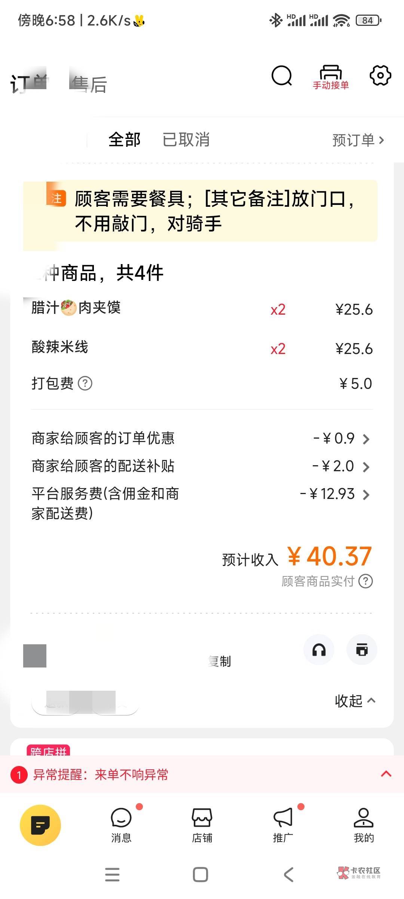Viewport: 404px width, 899px height.
Task: Select the 全部 orders filter tab
Action: [x=125, y=140]
